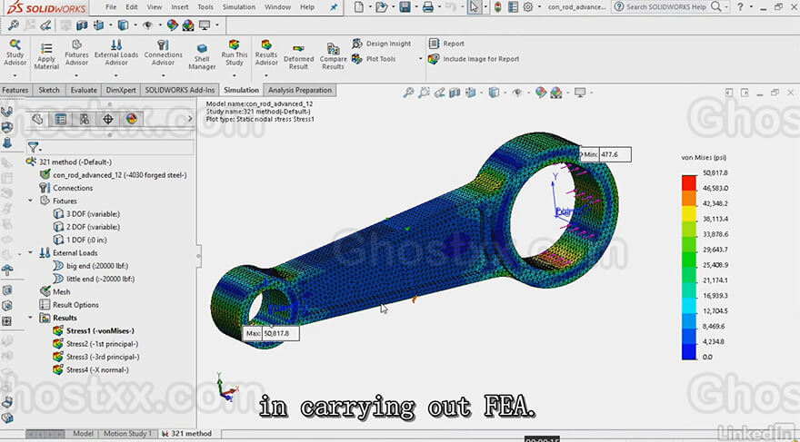
Task: Open the Options gear icon
Action: coord(528,7)
